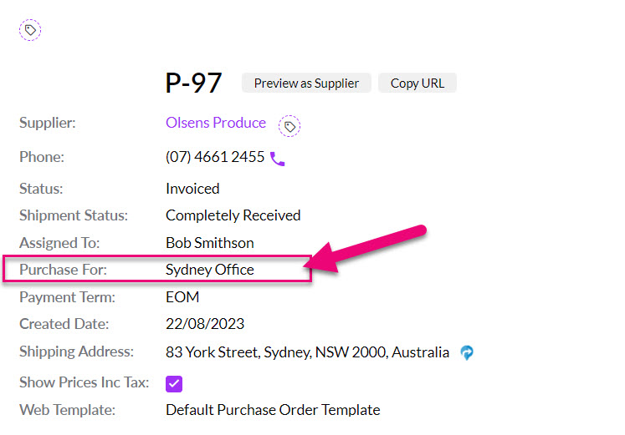Select the Invoiced status value
Viewport: 625px width, 435px height.
tap(192, 189)
